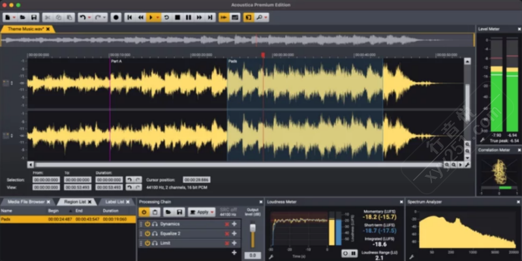Click the New file icon
522x261 pixels.
point(7,18)
